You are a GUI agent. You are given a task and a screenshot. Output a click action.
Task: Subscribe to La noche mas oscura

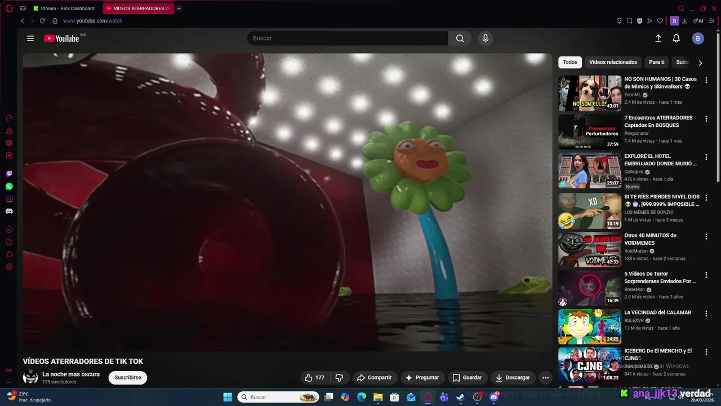coord(128,377)
